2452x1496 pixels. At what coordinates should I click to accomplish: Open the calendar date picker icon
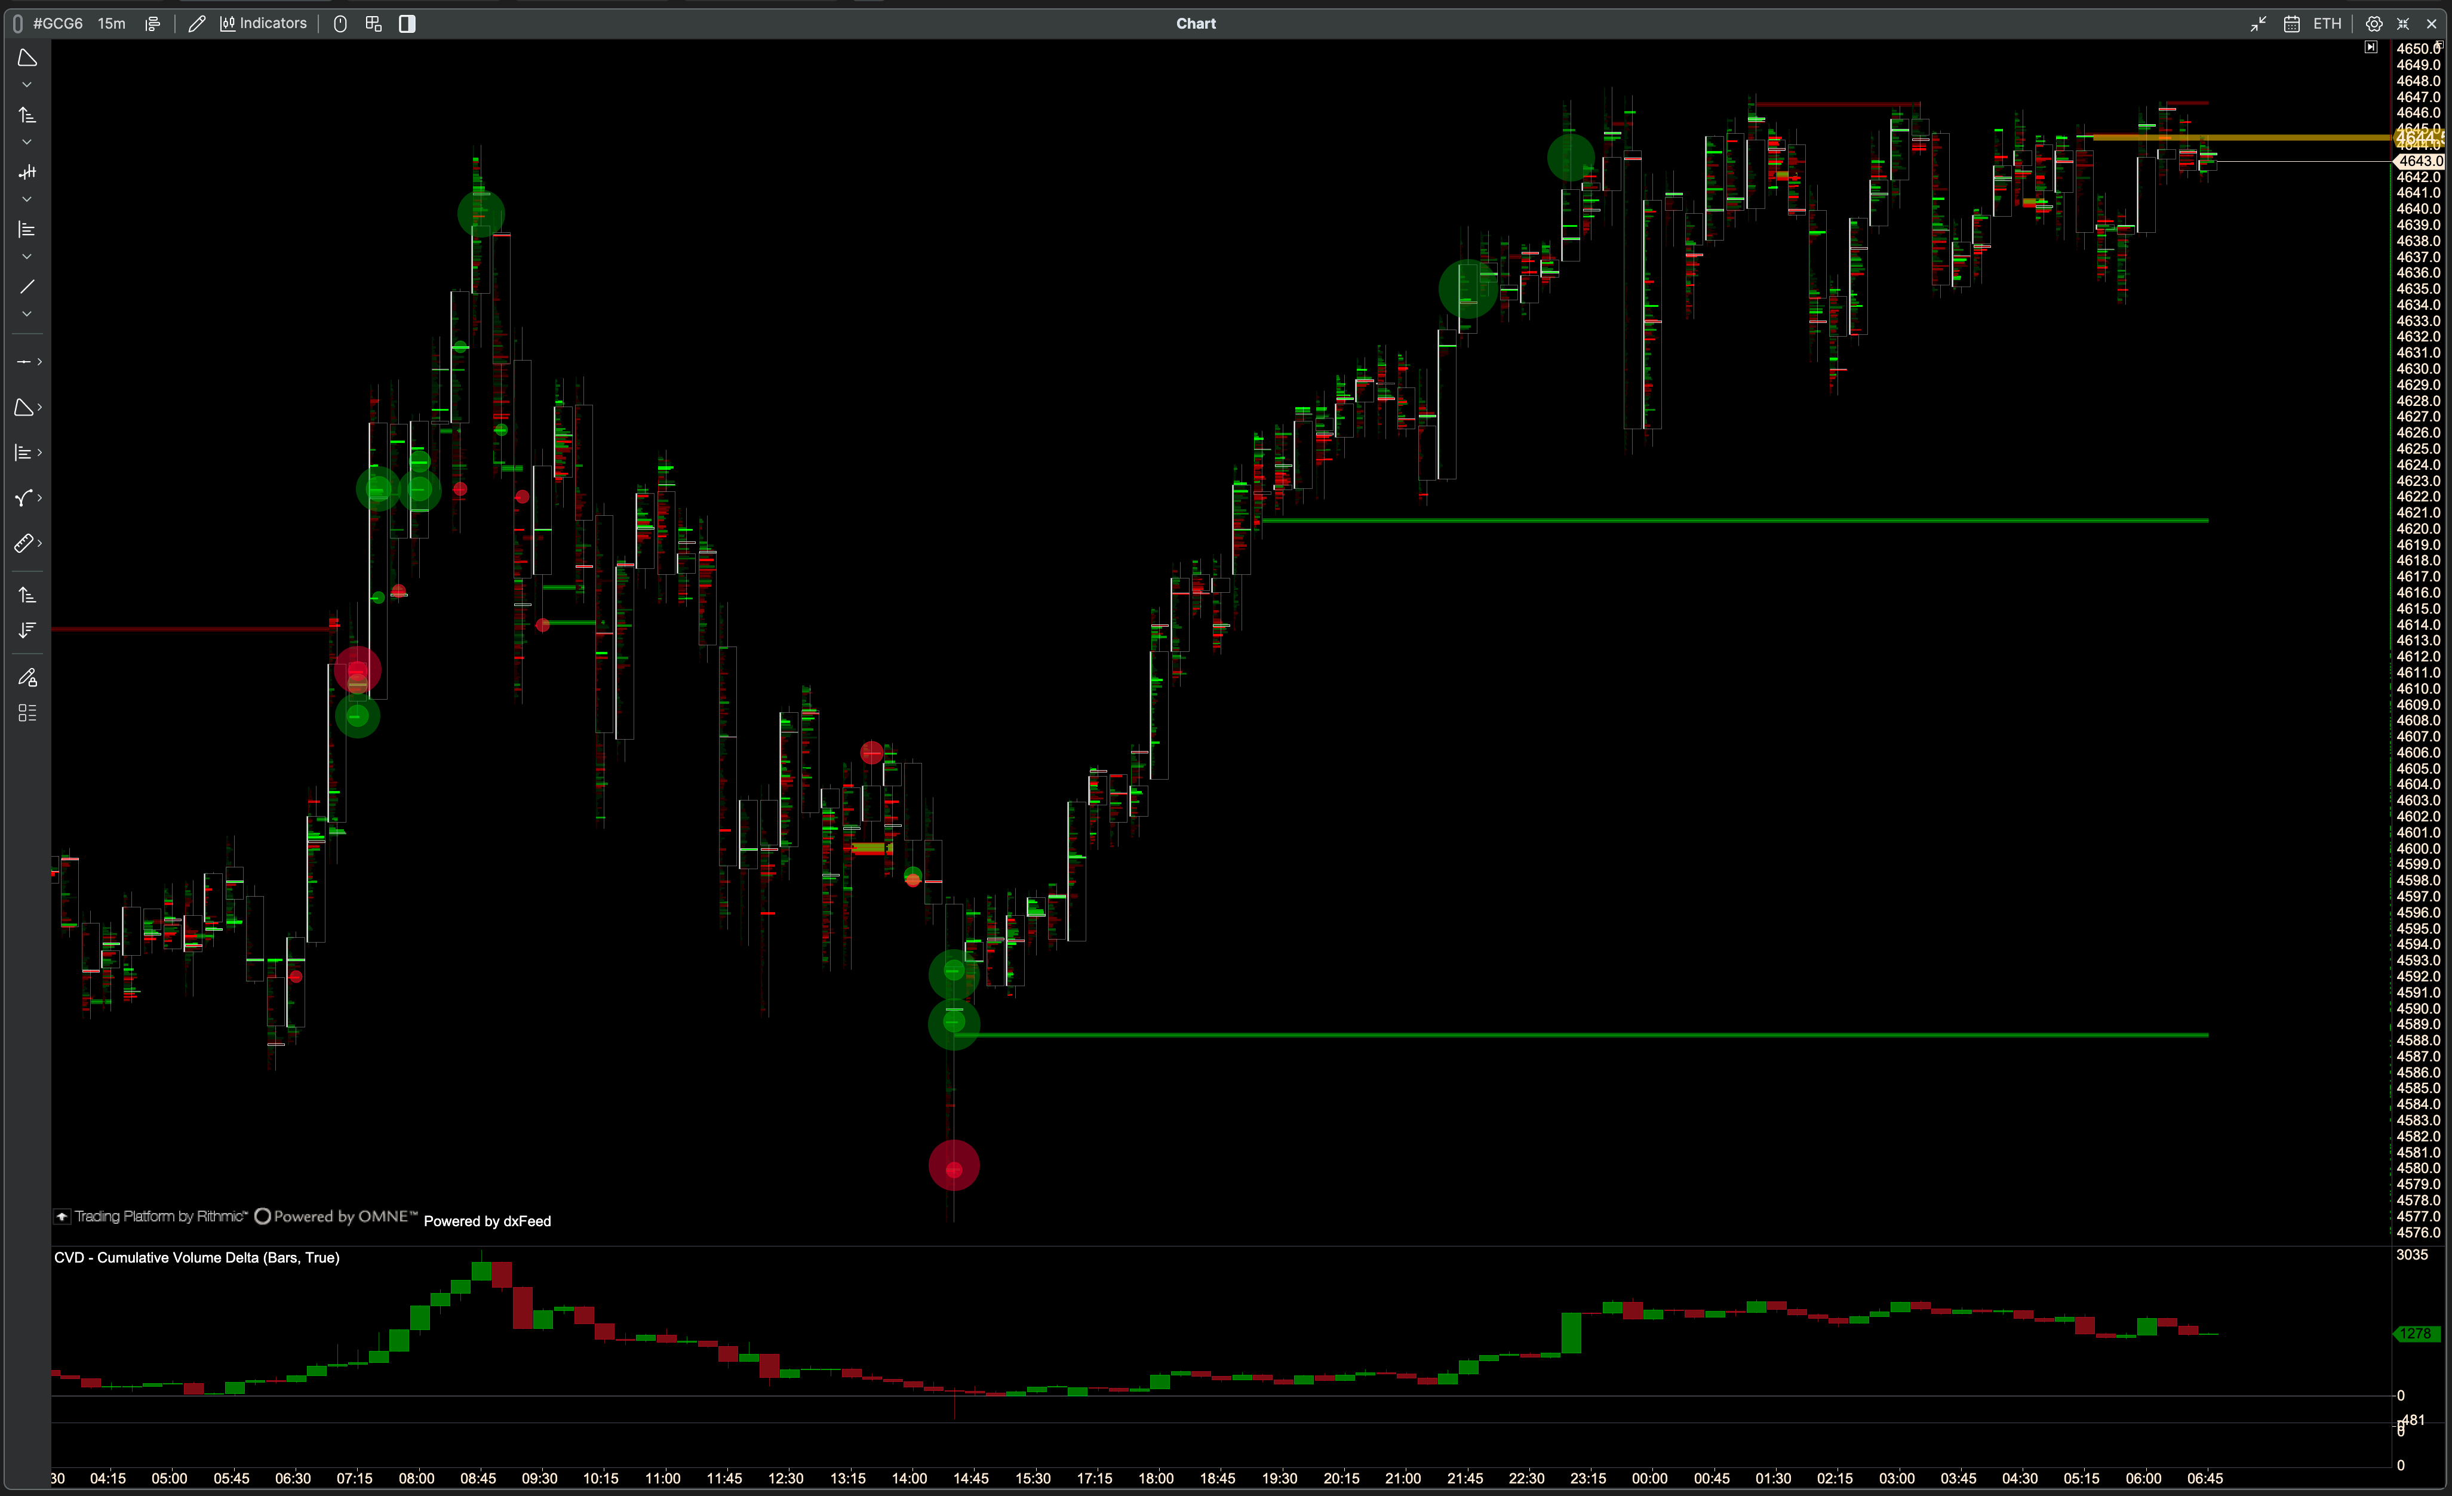[x=2291, y=24]
